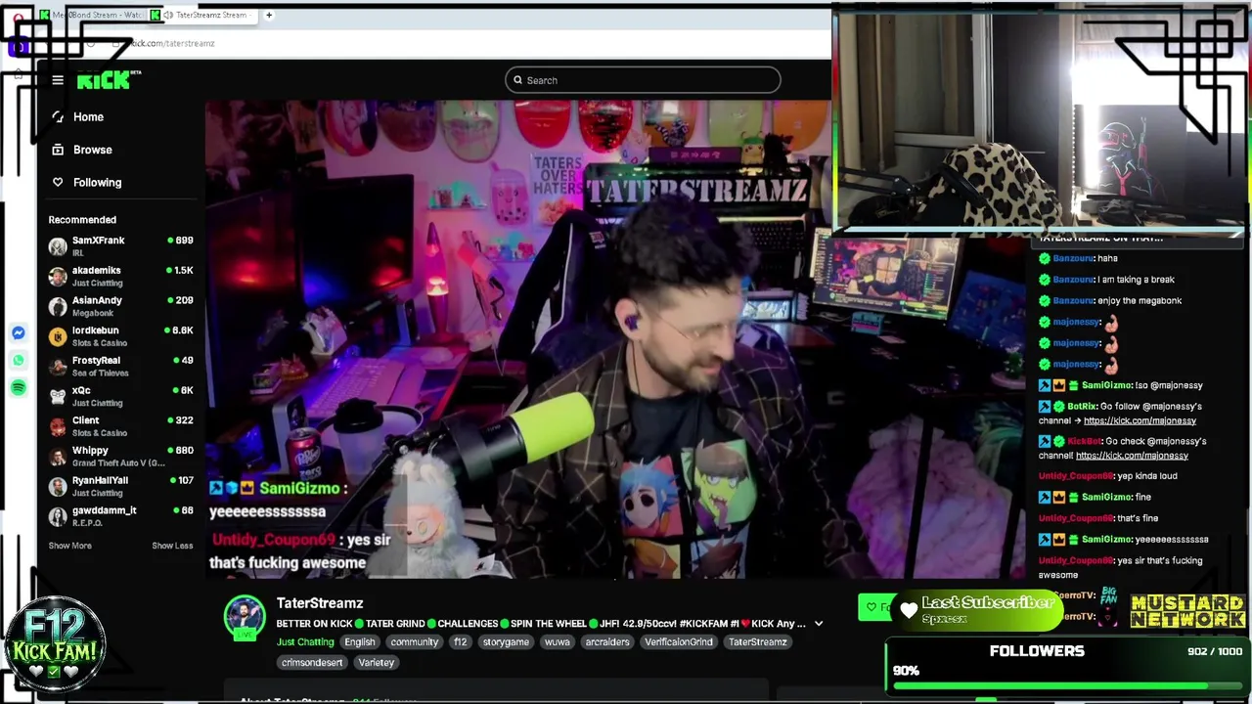1252x704 pixels.
Task: Open the Just Chatting category link
Action: click(x=305, y=642)
